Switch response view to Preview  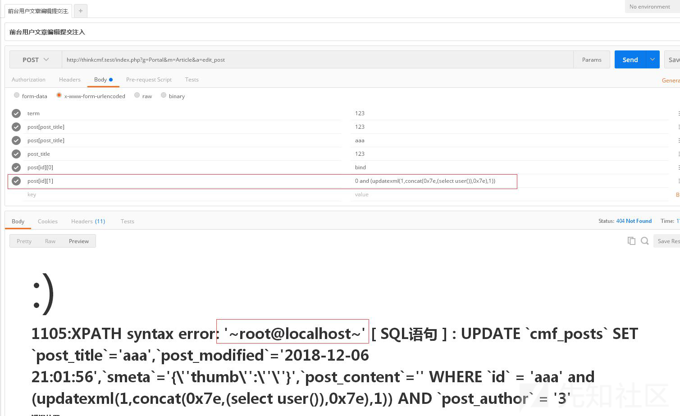click(79, 241)
